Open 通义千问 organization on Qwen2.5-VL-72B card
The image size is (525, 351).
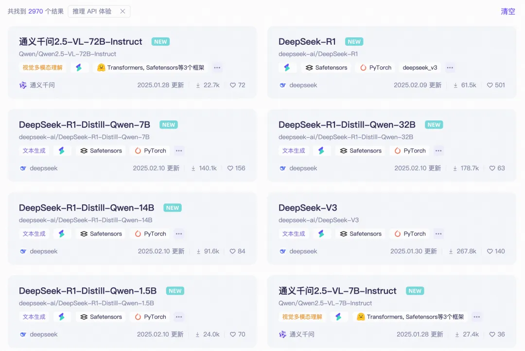pos(37,85)
